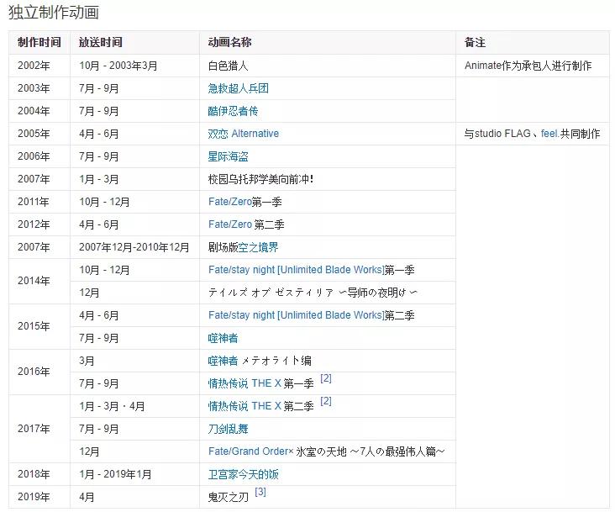Open the Fate/Zero link in 第一季 row
This screenshot has height=512, width=615.
230,202
